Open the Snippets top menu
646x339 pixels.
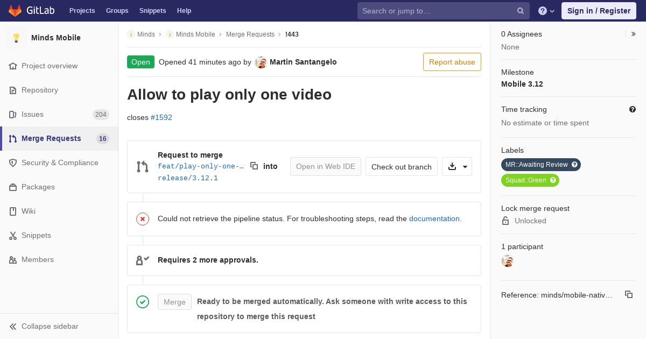click(152, 11)
